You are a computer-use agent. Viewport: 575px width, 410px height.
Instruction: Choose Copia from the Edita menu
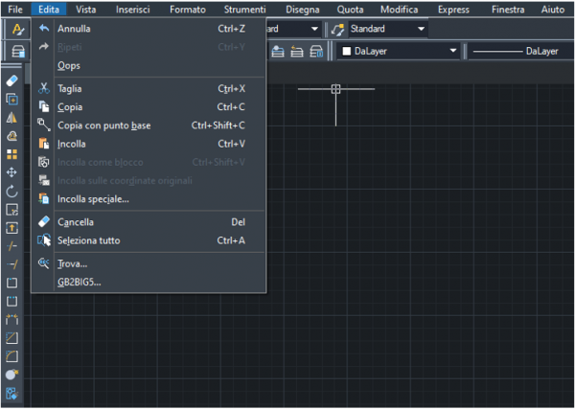(x=149, y=107)
